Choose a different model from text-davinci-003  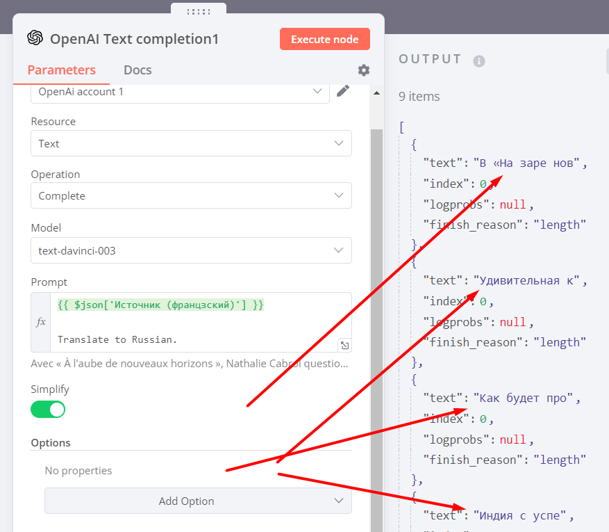(191, 250)
